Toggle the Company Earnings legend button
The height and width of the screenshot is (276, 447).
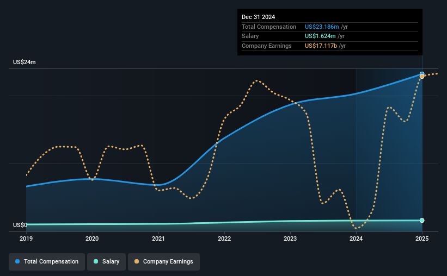(x=164, y=261)
